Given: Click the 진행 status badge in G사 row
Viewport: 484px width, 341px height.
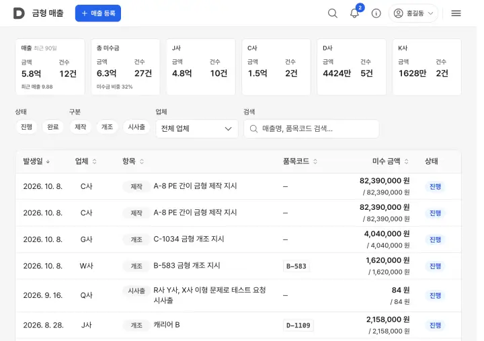Looking at the screenshot, I should (x=435, y=239).
